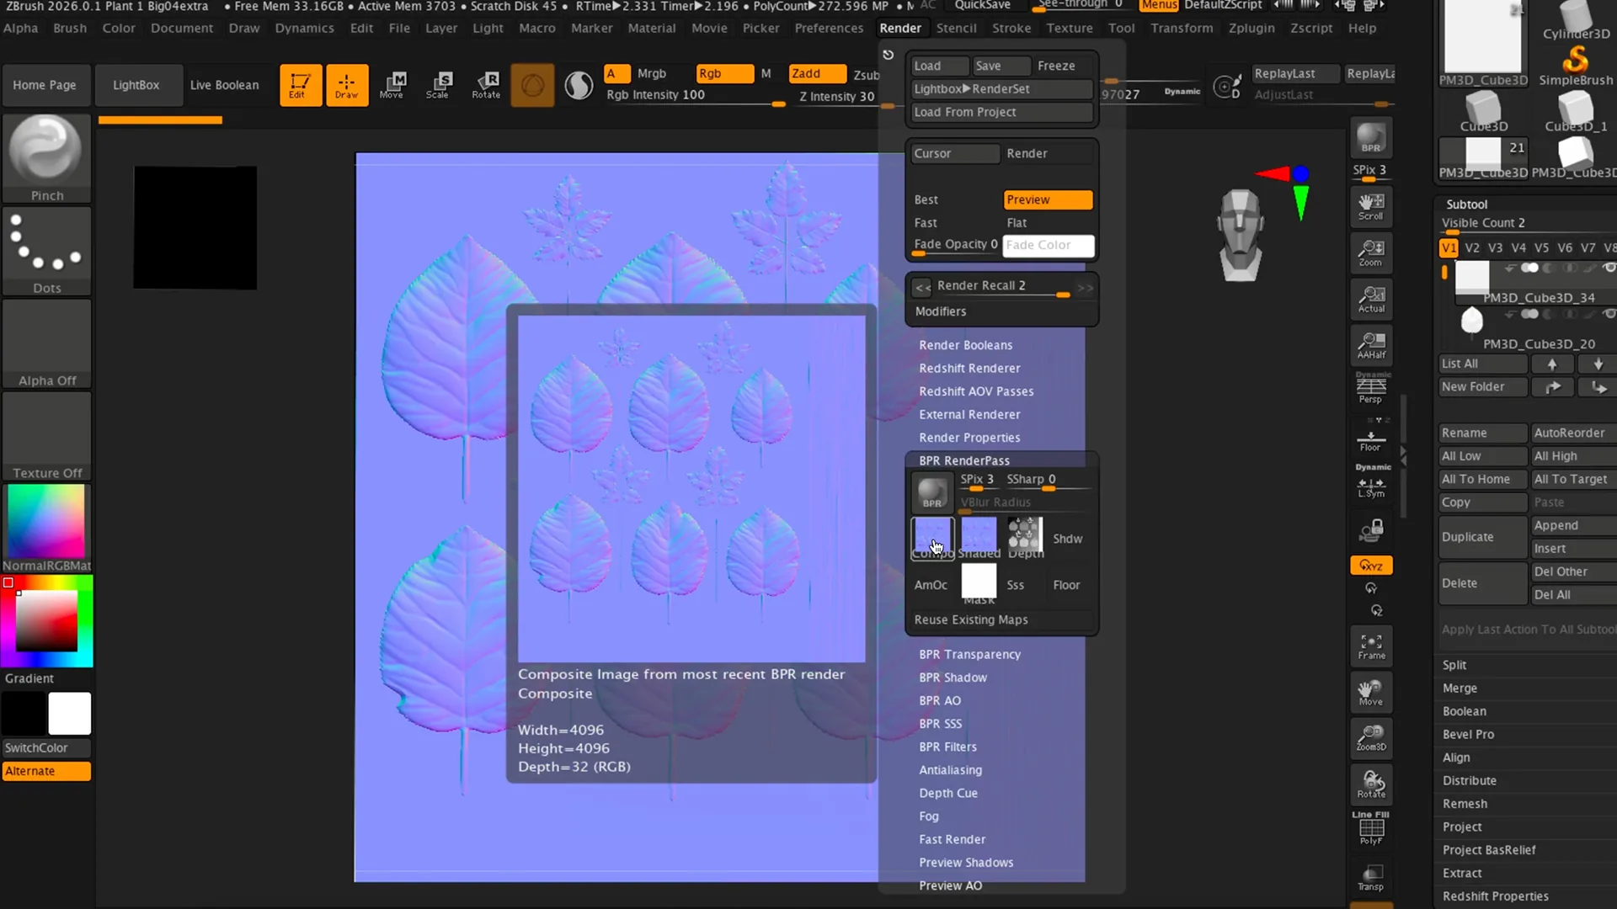Toggle the orange Xyz rotation button
Viewport: 1617px width, 909px height.
pos(1371,566)
